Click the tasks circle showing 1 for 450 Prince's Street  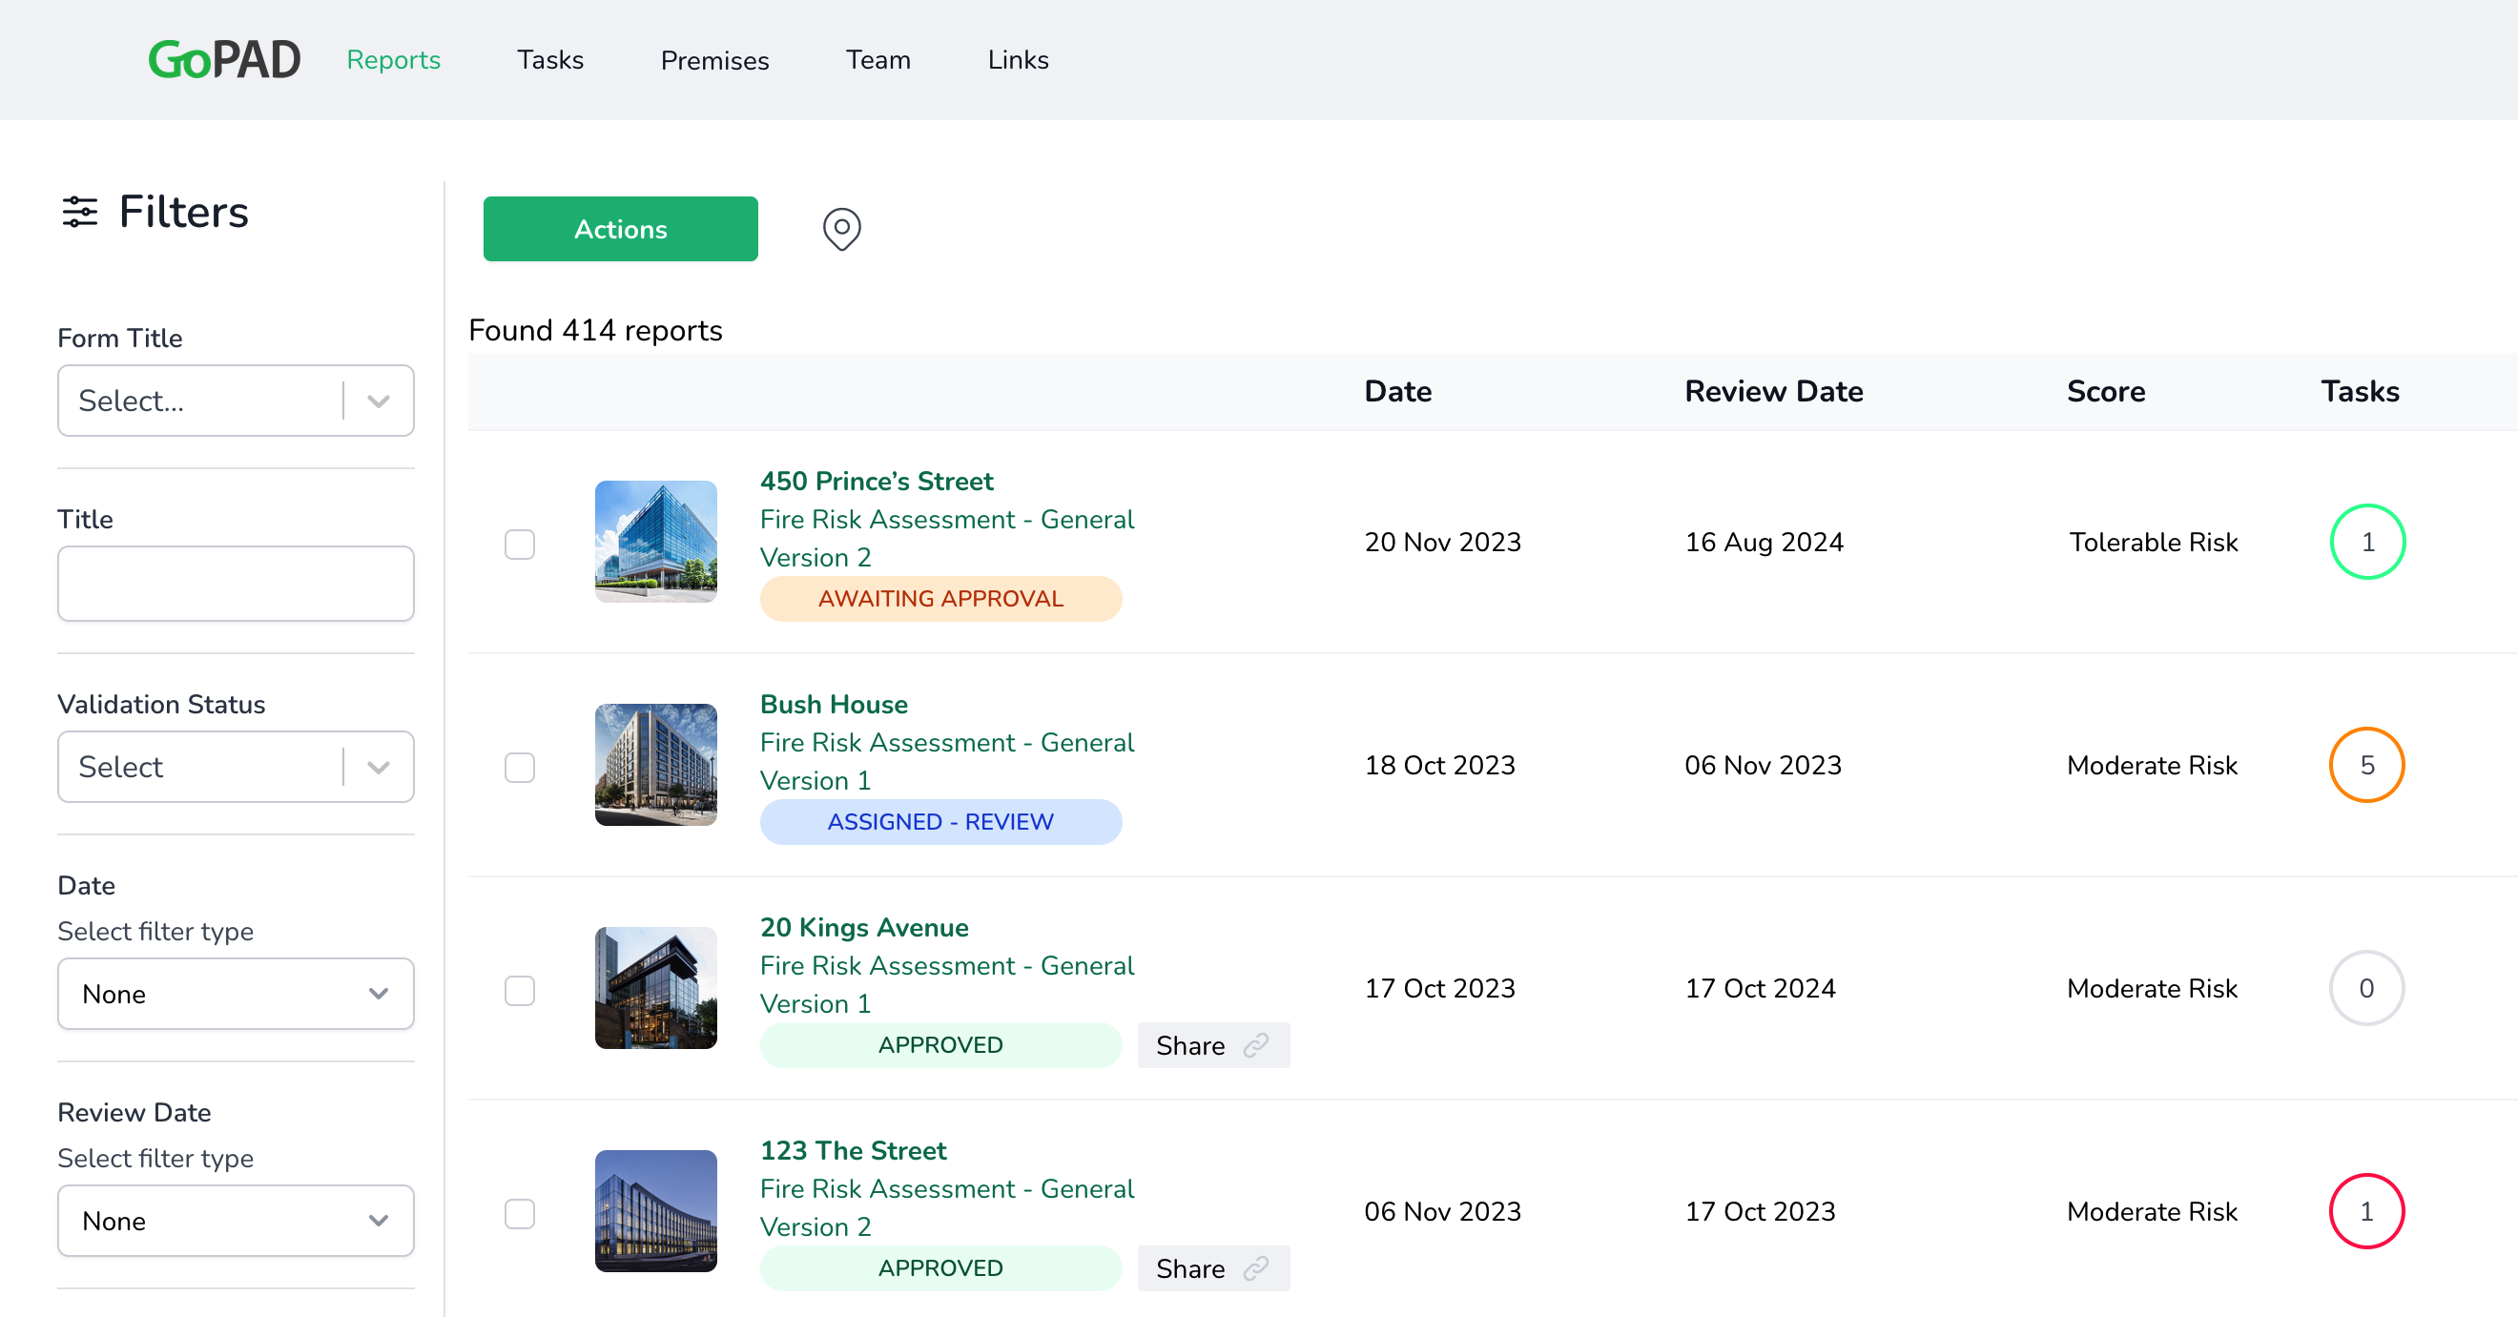pyautogui.click(x=2366, y=542)
